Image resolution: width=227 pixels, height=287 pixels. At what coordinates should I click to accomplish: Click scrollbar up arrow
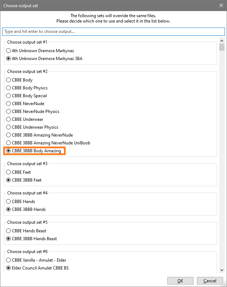222,41
